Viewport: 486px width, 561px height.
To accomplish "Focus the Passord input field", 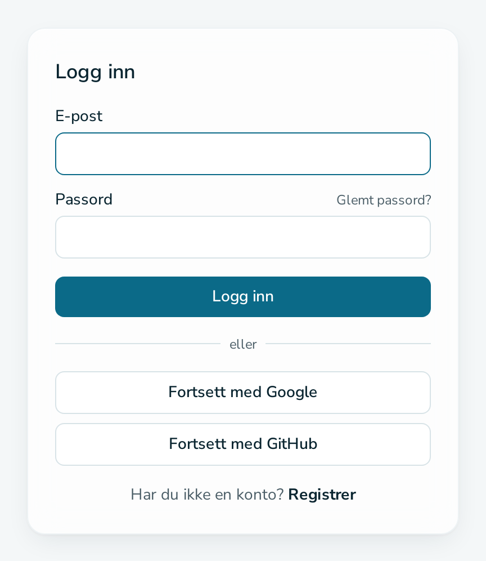I will coord(243,237).
